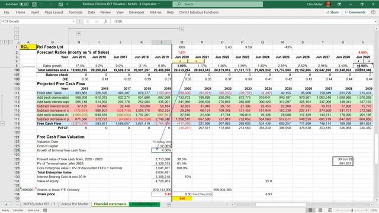Screen dimensions: 379x213
Task: Open the Review ribbon tab
Action: coord(105,12)
